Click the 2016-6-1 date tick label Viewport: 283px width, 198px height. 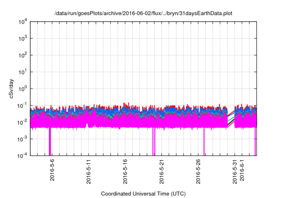(242, 170)
